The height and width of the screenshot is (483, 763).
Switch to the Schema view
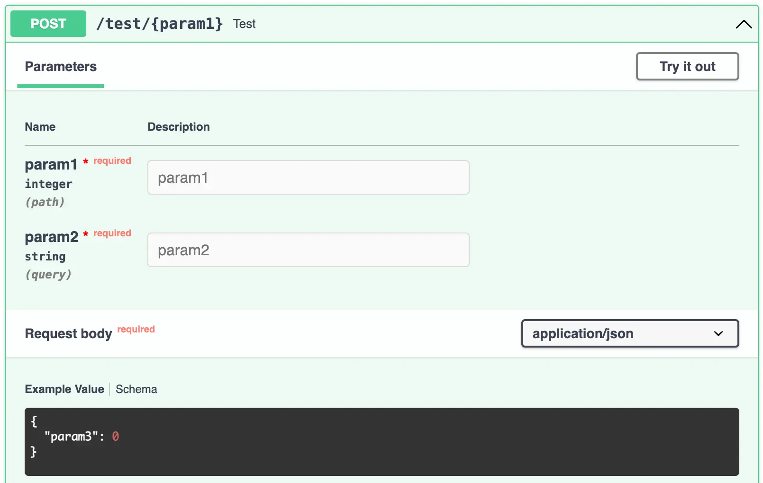[x=136, y=389]
